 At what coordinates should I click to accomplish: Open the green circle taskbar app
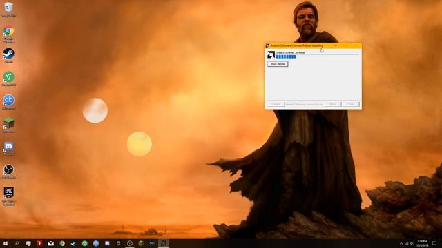(x=84, y=243)
